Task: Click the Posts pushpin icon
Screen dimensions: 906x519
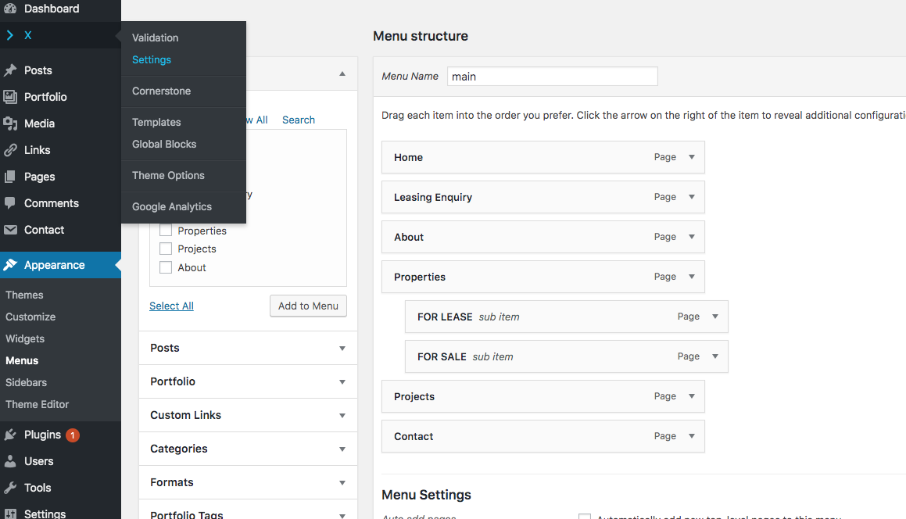Action: click(10, 70)
